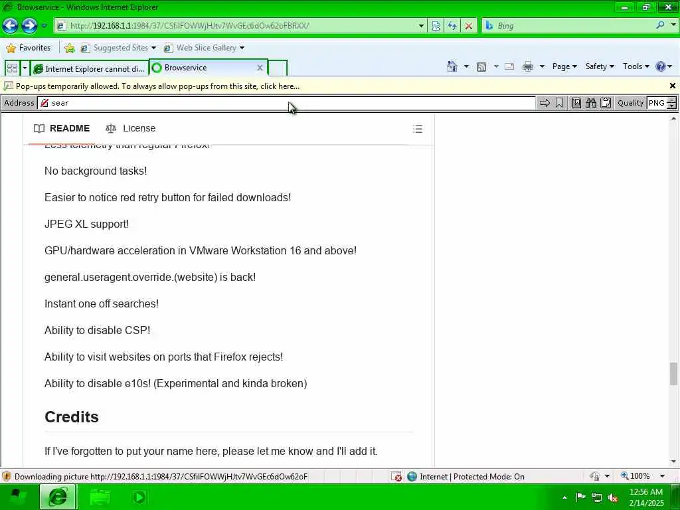Click the status bar security shield icon
The width and height of the screenshot is (680, 510).
click(x=7, y=476)
